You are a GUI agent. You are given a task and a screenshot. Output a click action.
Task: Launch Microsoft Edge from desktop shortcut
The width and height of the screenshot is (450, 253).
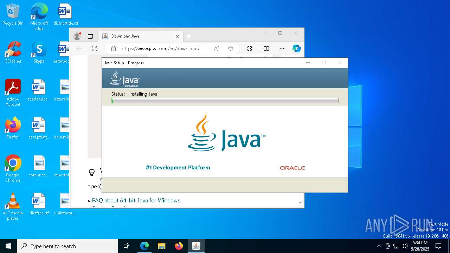click(39, 17)
